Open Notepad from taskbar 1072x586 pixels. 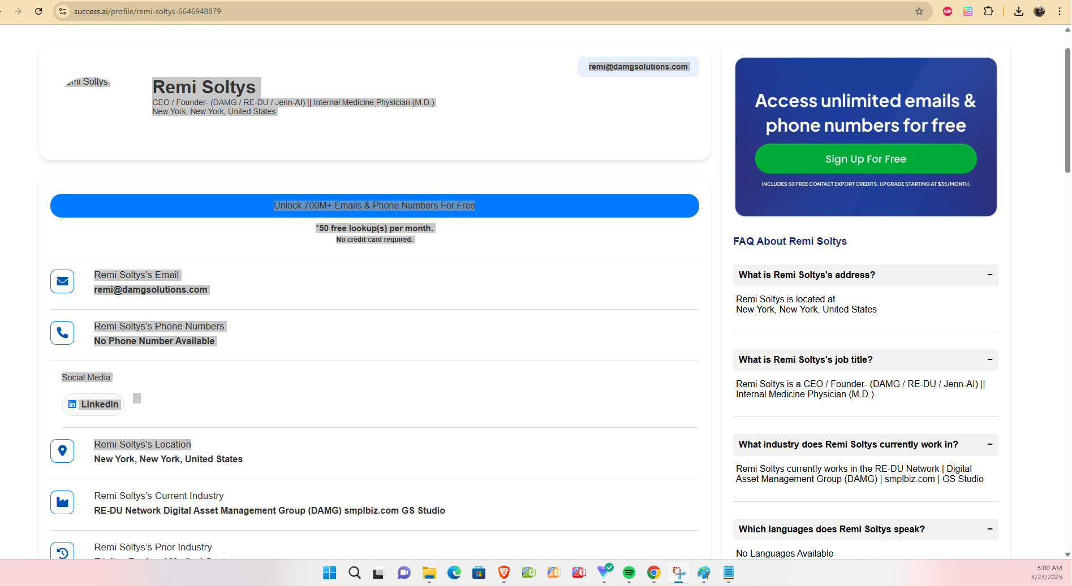click(x=729, y=573)
